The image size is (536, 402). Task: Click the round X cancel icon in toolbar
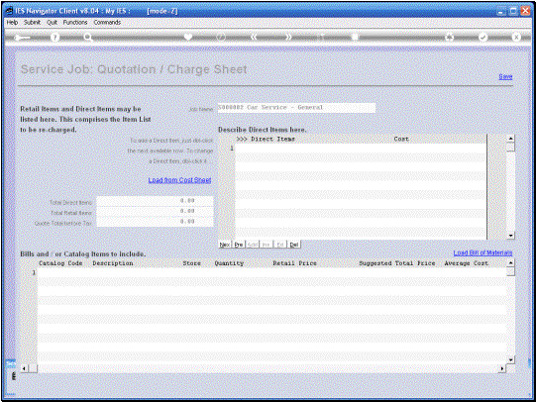[x=516, y=37]
